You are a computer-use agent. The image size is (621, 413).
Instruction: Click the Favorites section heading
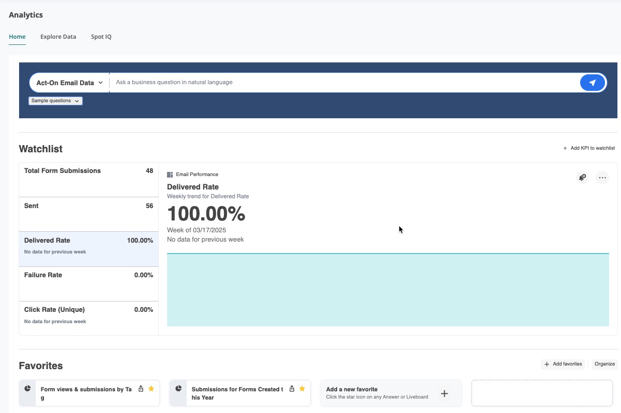coord(41,366)
